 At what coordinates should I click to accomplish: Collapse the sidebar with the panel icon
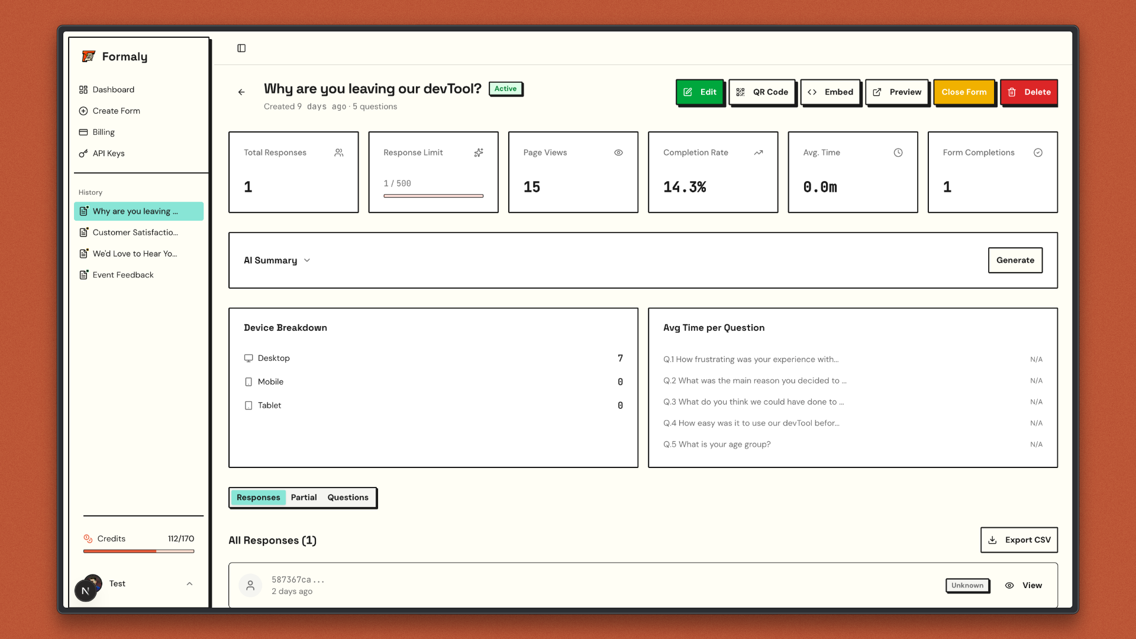click(241, 48)
